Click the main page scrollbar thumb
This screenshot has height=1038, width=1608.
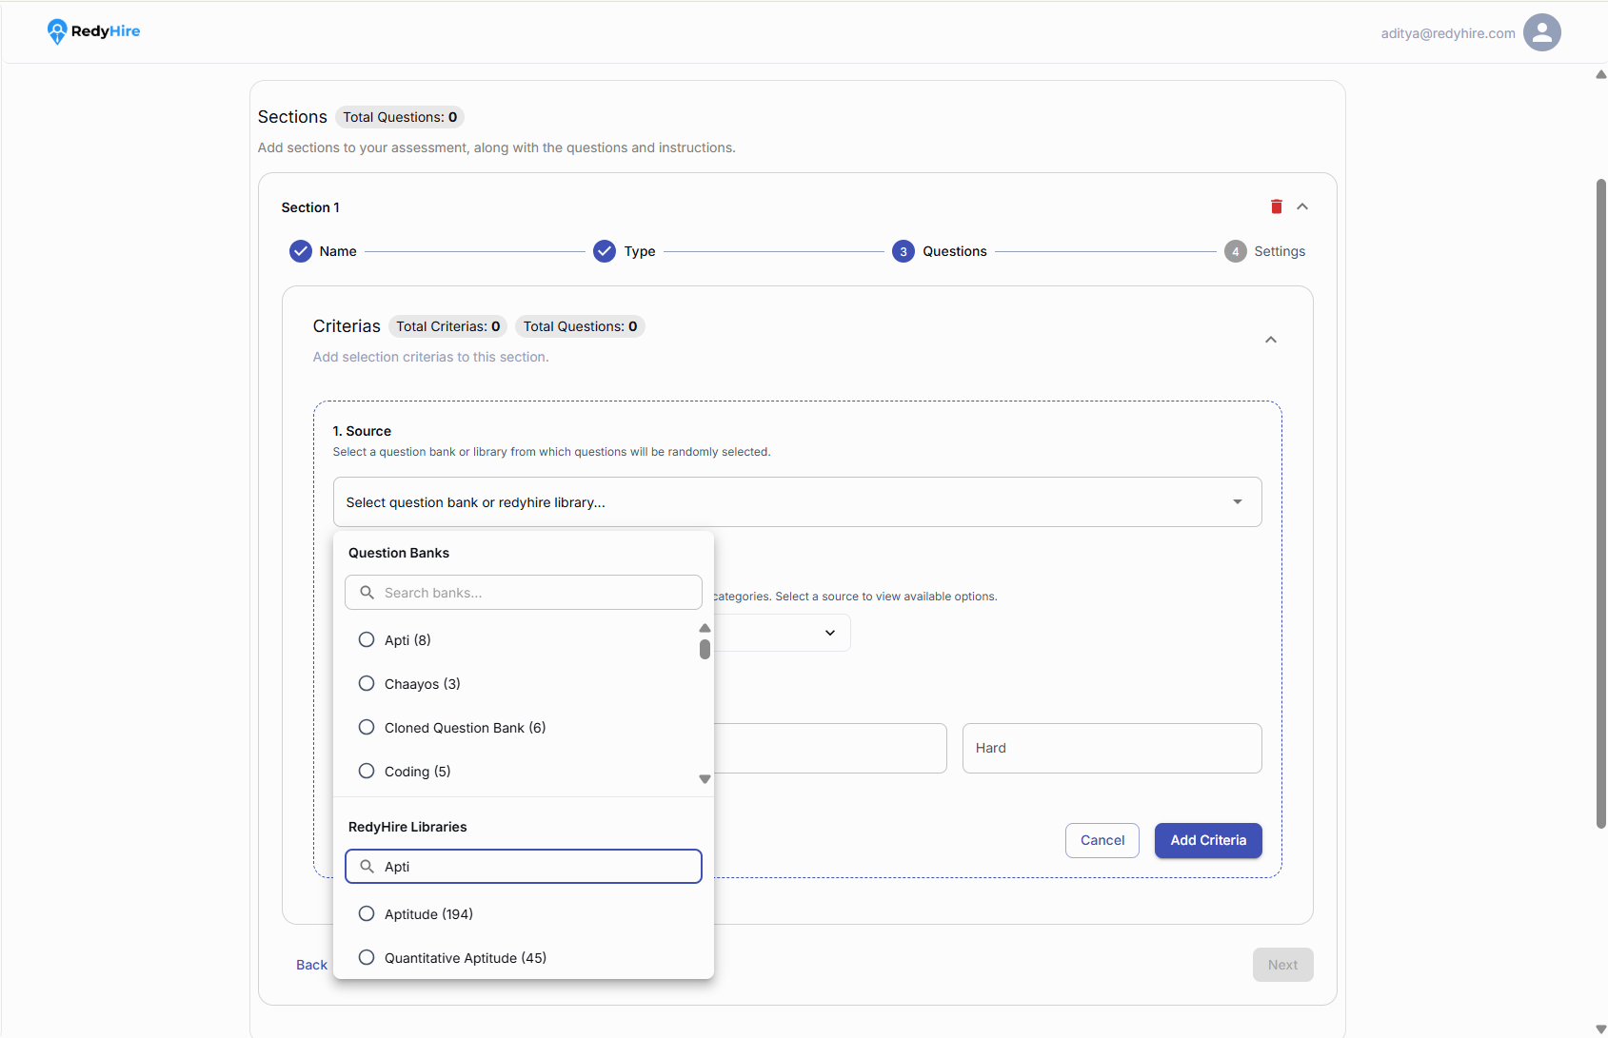tap(1601, 503)
